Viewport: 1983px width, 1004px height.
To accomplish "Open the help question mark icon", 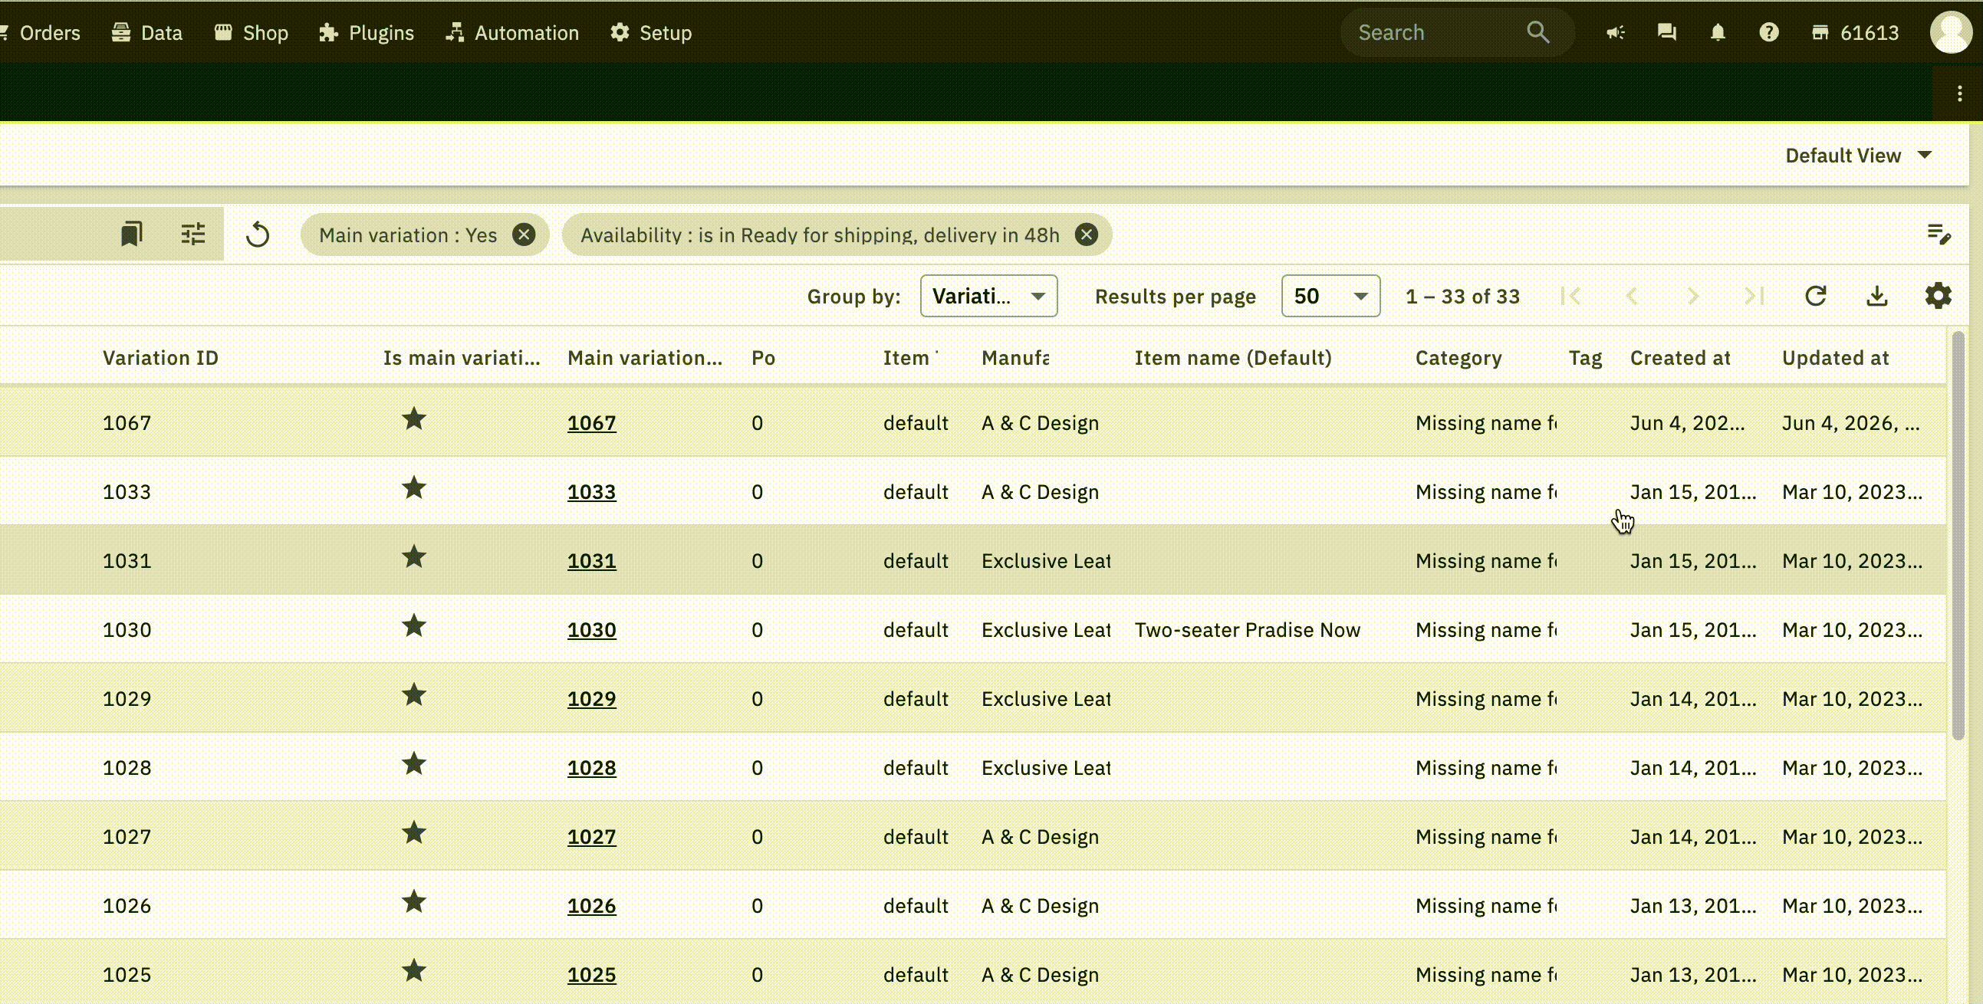I will 1769,32.
